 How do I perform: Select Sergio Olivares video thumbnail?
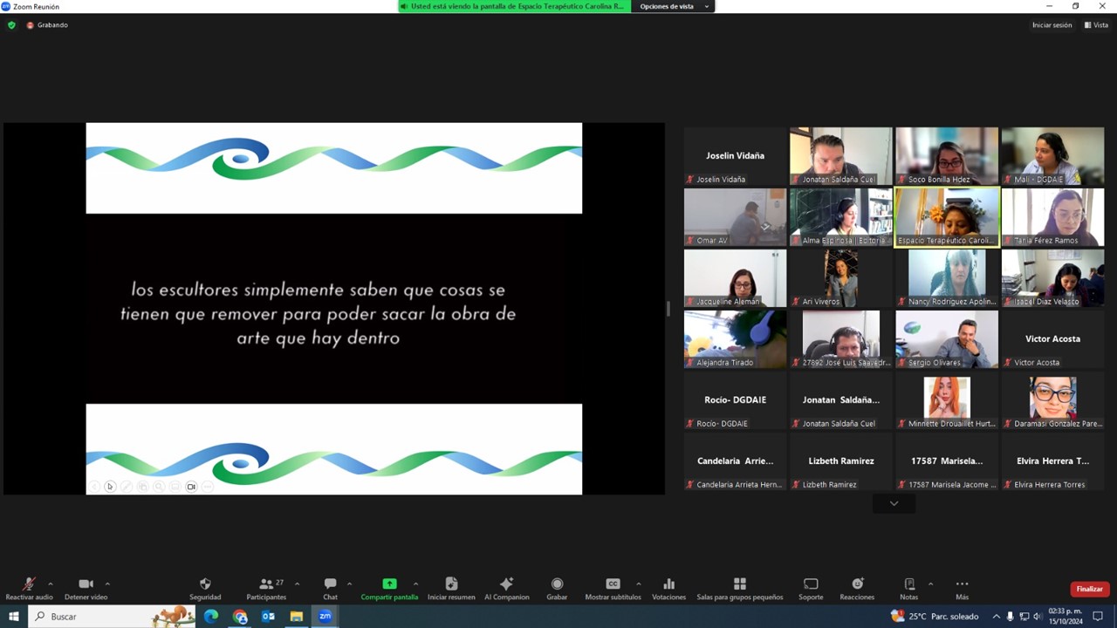tap(946, 338)
